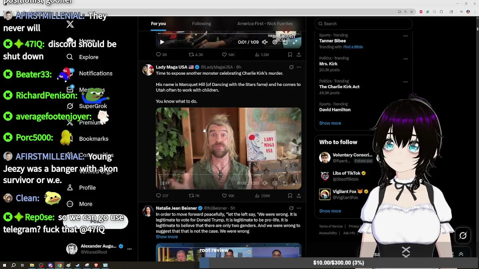This screenshot has width=479, height=269.
Task: Expand overlay panel with up chevron
Action: [x=461, y=254]
